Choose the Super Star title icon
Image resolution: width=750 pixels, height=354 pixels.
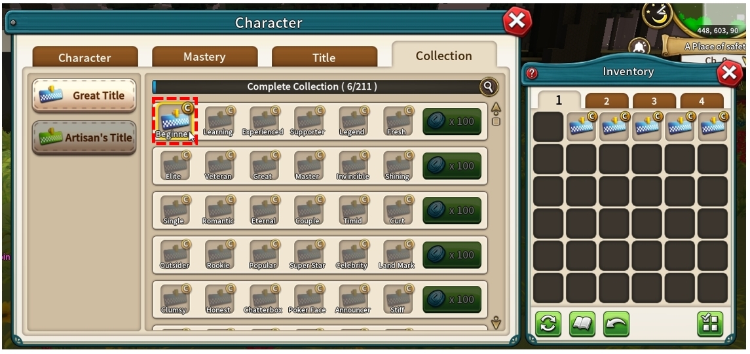(307, 255)
